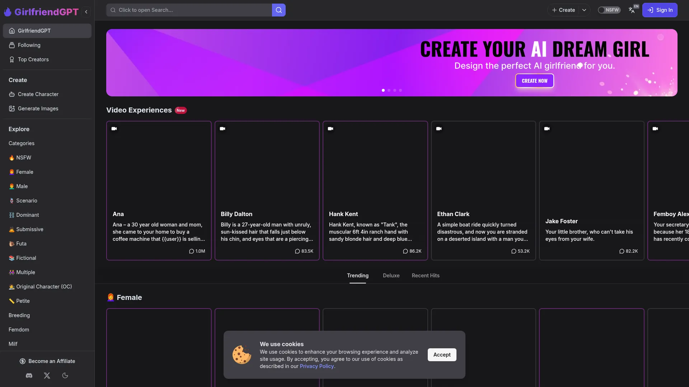Click the video camera icon on Hank Kent card
This screenshot has width=689, height=387.
click(x=331, y=129)
